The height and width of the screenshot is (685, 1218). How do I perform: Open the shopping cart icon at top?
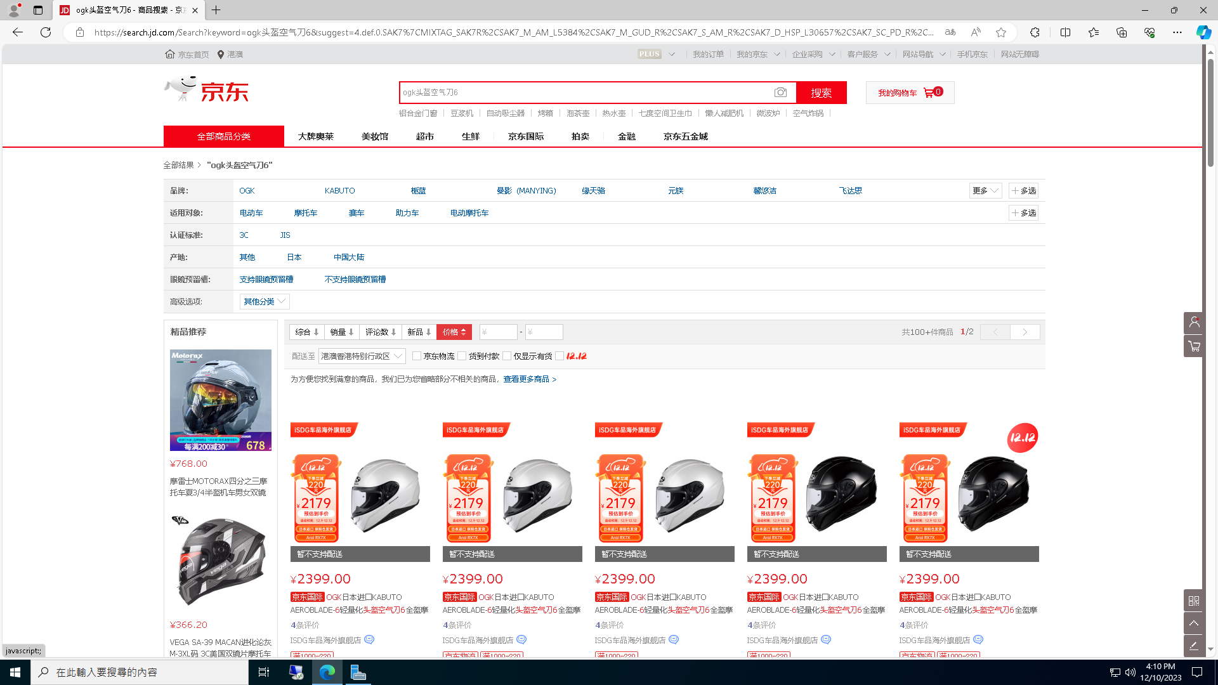pyautogui.click(x=929, y=93)
